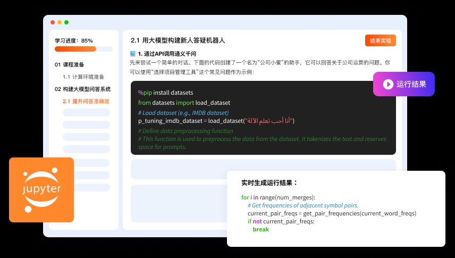The image size is (455, 258).
Task: Click the red close window dot
Action: (x=53, y=22)
